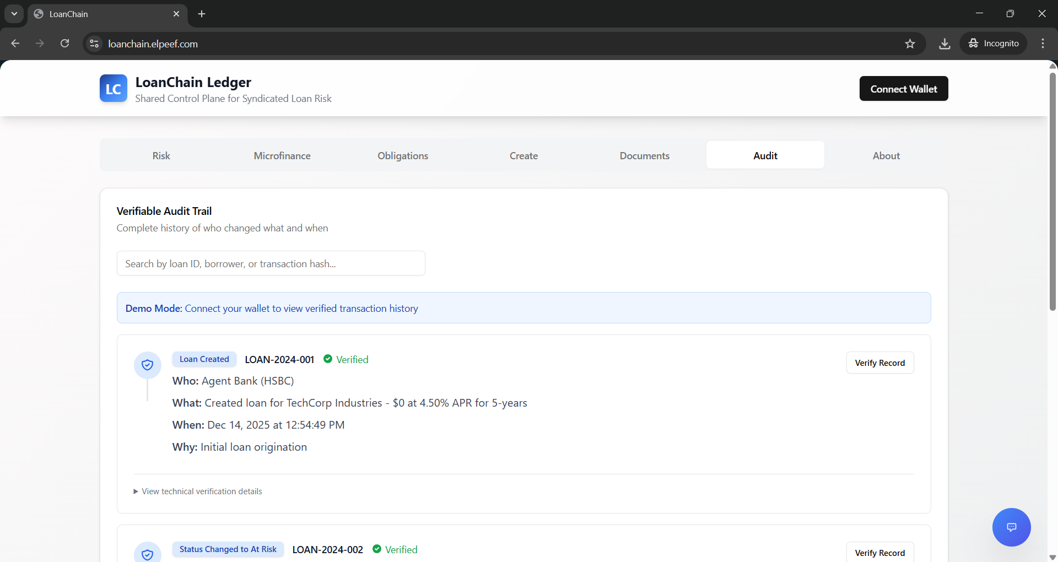
Task: Focus the audit trail search field
Action: tap(271, 263)
